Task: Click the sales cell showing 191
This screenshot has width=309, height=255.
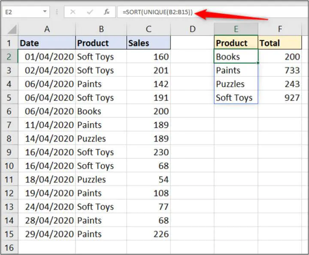Action: click(x=148, y=97)
